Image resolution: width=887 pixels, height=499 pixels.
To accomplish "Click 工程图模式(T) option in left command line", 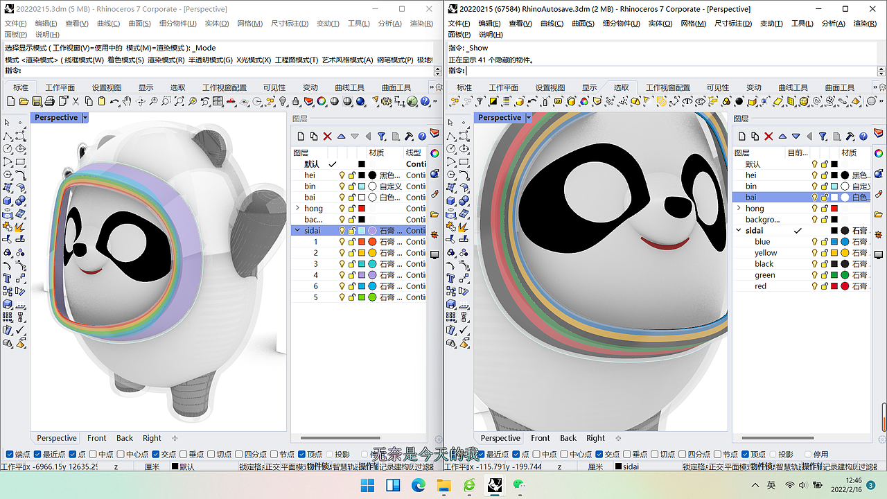I will click(x=297, y=60).
